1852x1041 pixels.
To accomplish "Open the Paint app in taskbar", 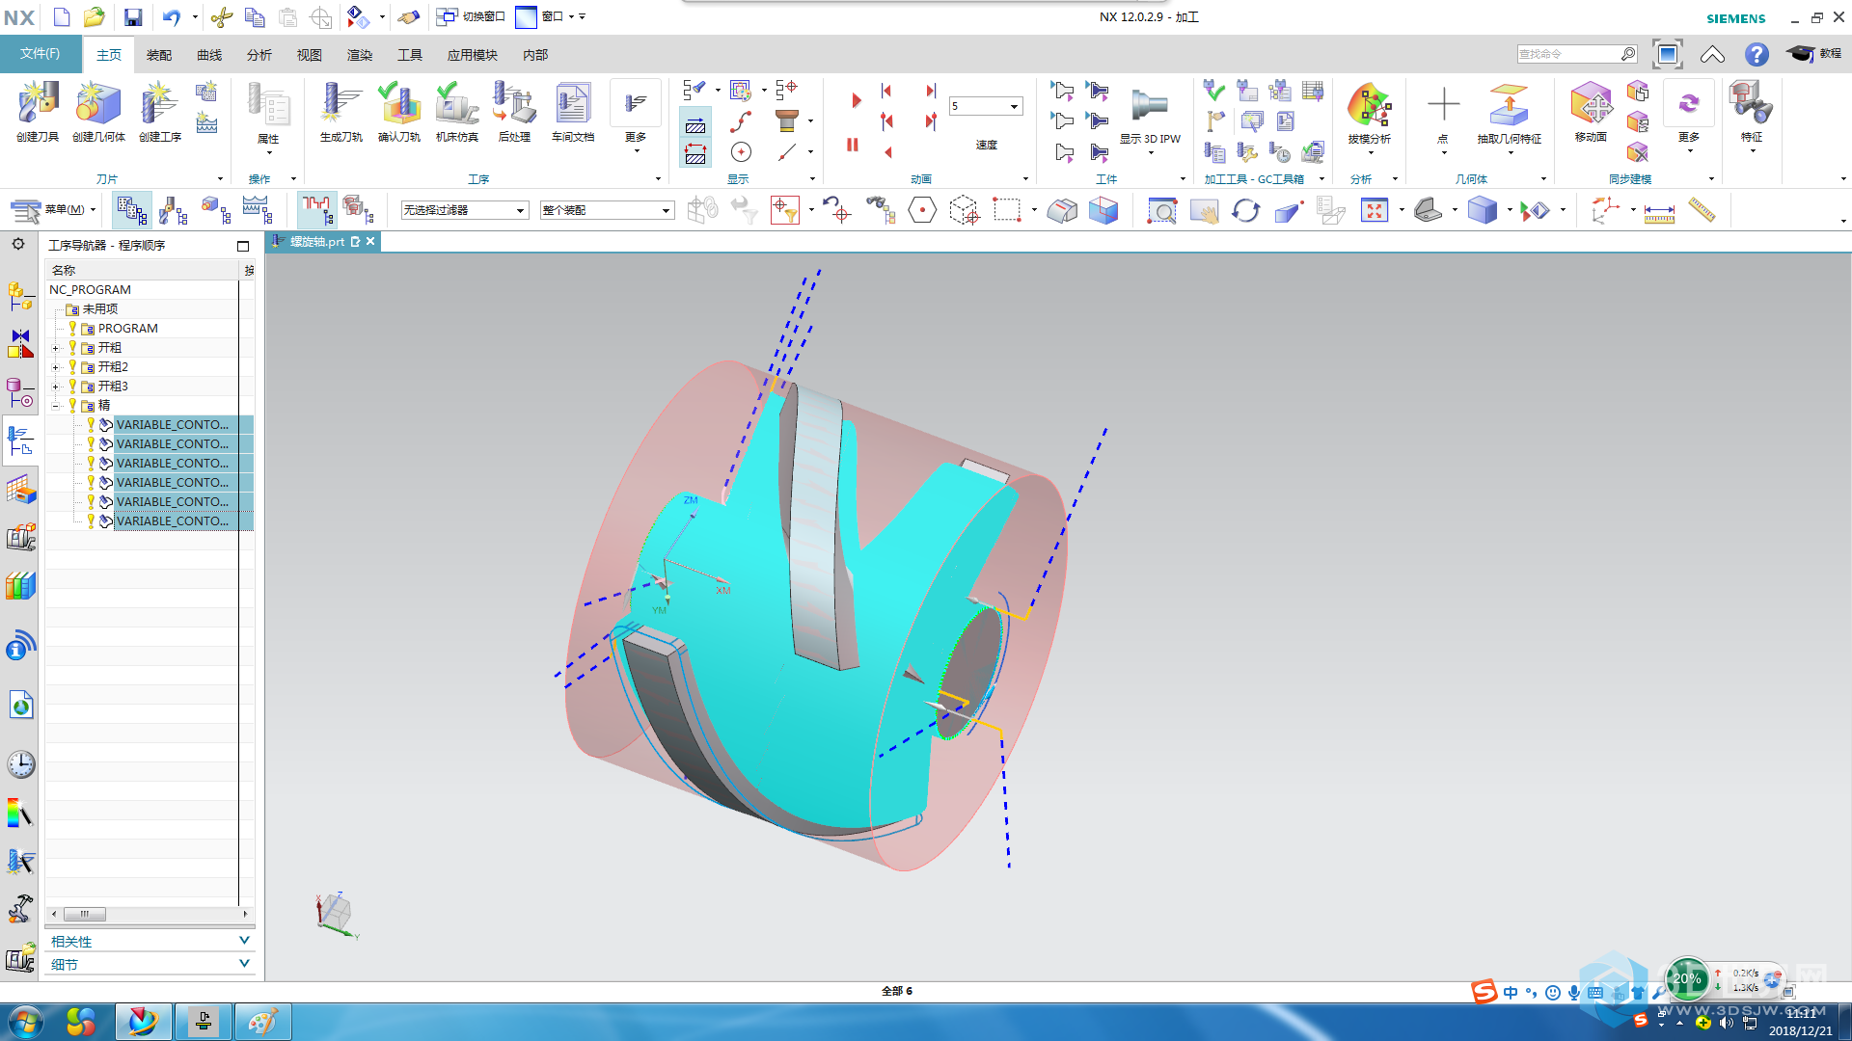I will [262, 1022].
